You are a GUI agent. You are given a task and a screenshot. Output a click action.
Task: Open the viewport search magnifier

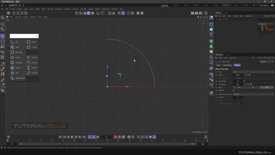pyautogui.click(x=3, y=18)
